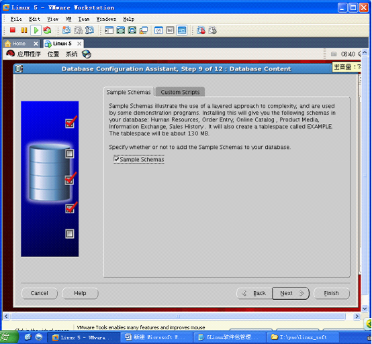Click the Database Configuration Assistant window icon

coord(19,69)
